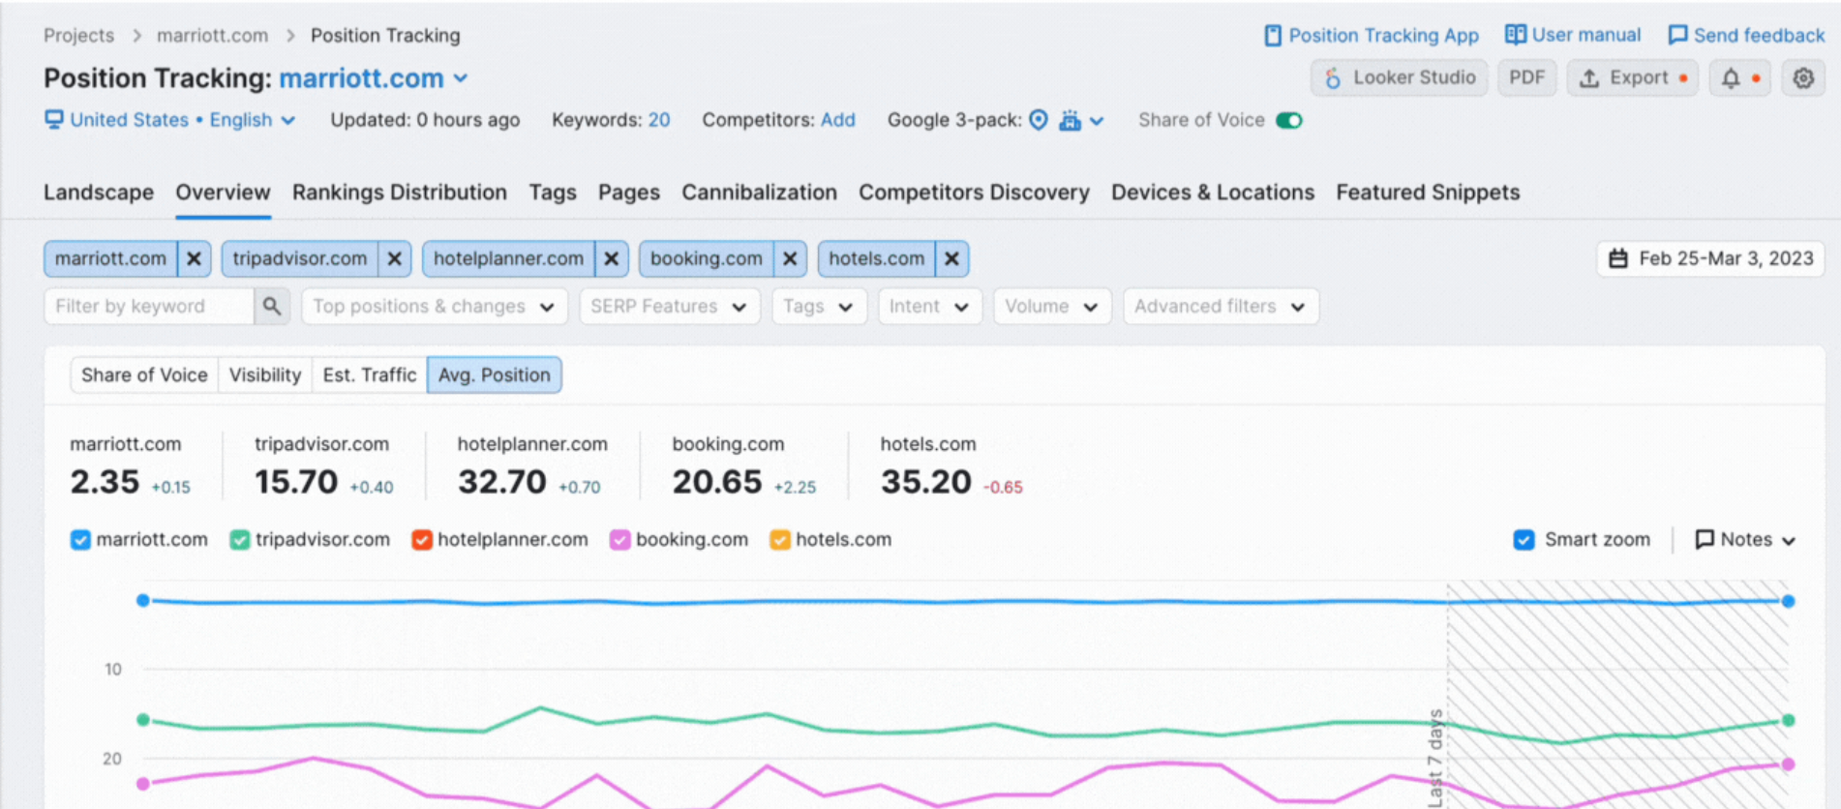This screenshot has height=809, width=1841.
Task: Open Position Tracking App link
Action: 1372,36
